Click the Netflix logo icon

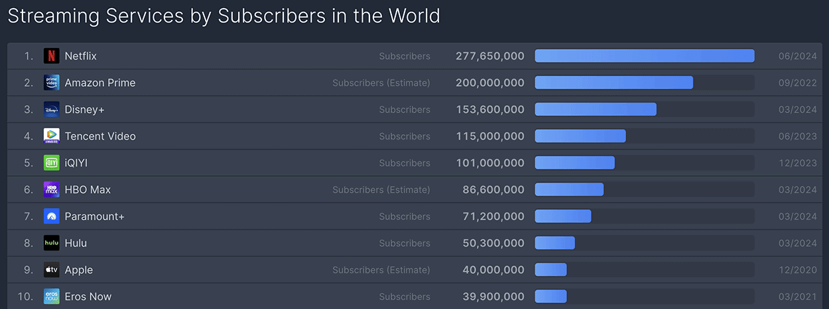point(52,56)
